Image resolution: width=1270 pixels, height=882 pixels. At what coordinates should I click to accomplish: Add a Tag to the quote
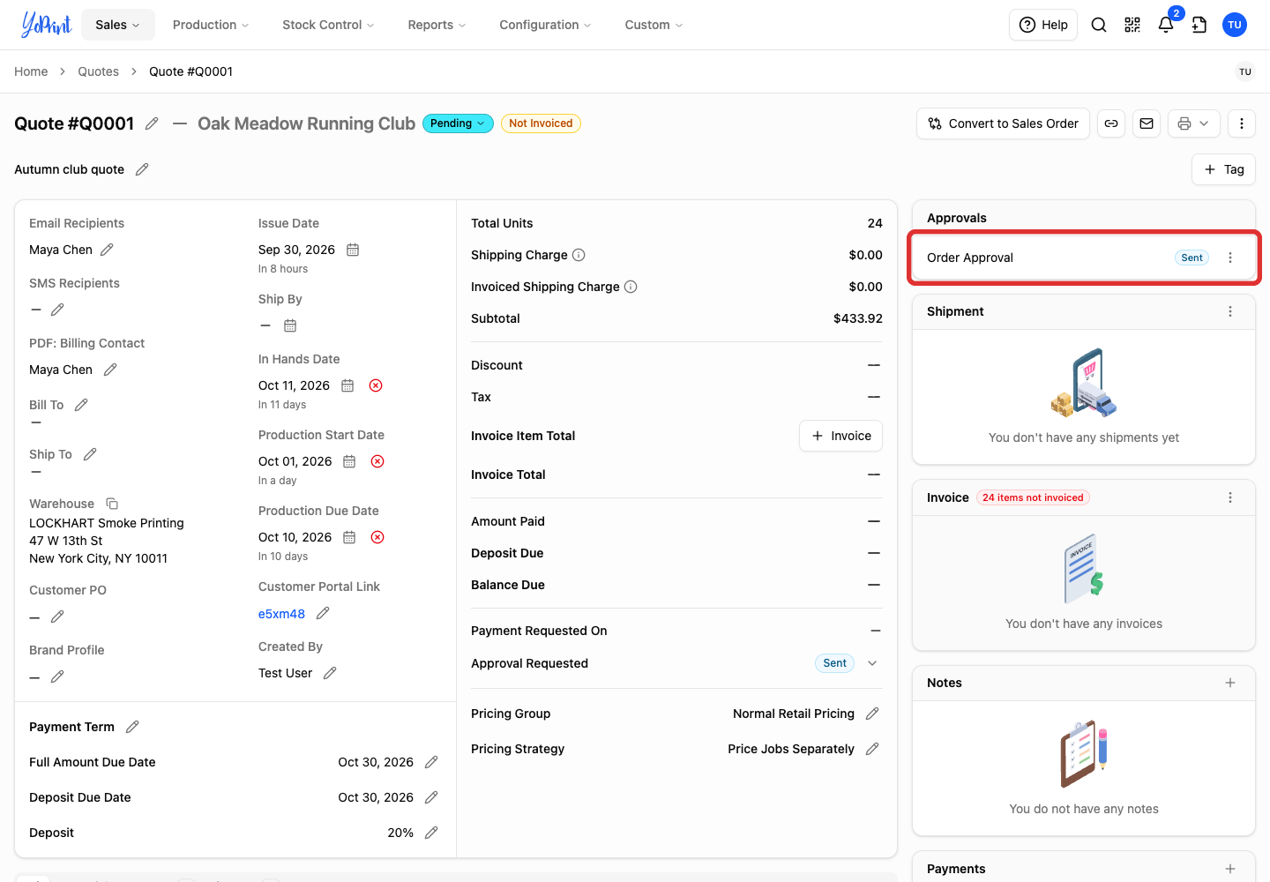(1224, 169)
